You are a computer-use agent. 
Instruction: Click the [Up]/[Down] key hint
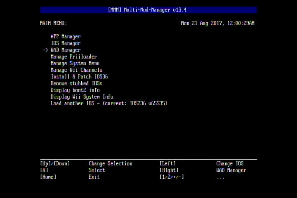pos(55,163)
